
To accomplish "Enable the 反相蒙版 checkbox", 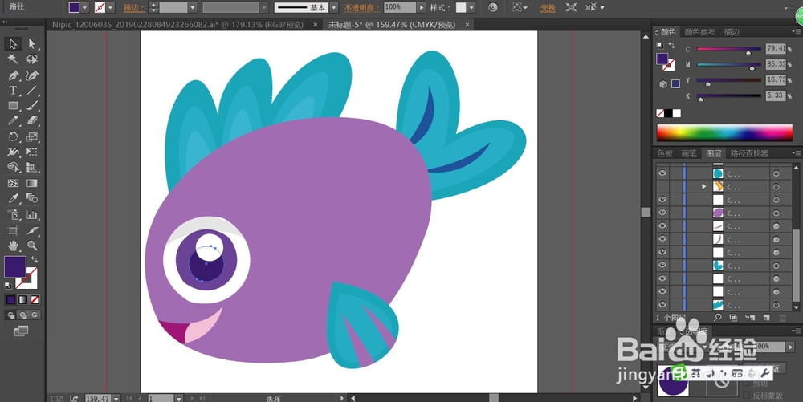I will pyautogui.click(x=746, y=396).
